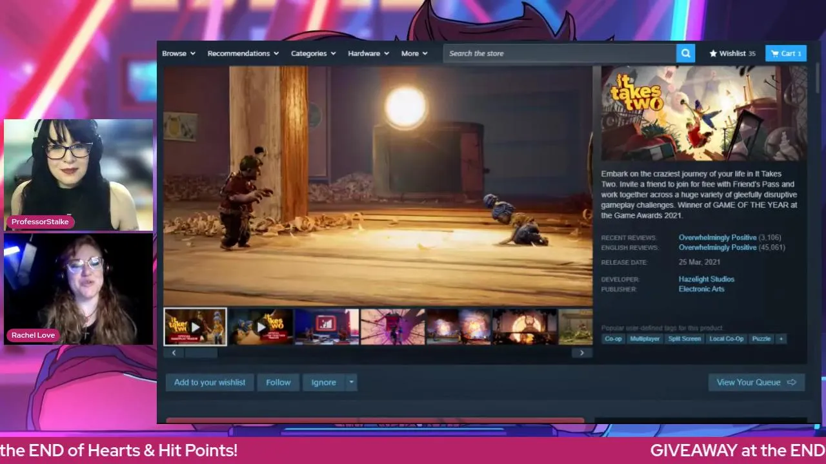Focus the Search the store field
This screenshot has width=826, height=464.
(x=559, y=53)
